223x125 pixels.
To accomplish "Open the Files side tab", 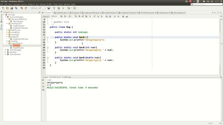I will [x=1, y=27].
